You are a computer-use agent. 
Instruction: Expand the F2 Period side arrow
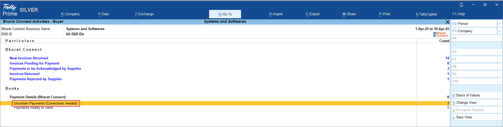[499, 24]
